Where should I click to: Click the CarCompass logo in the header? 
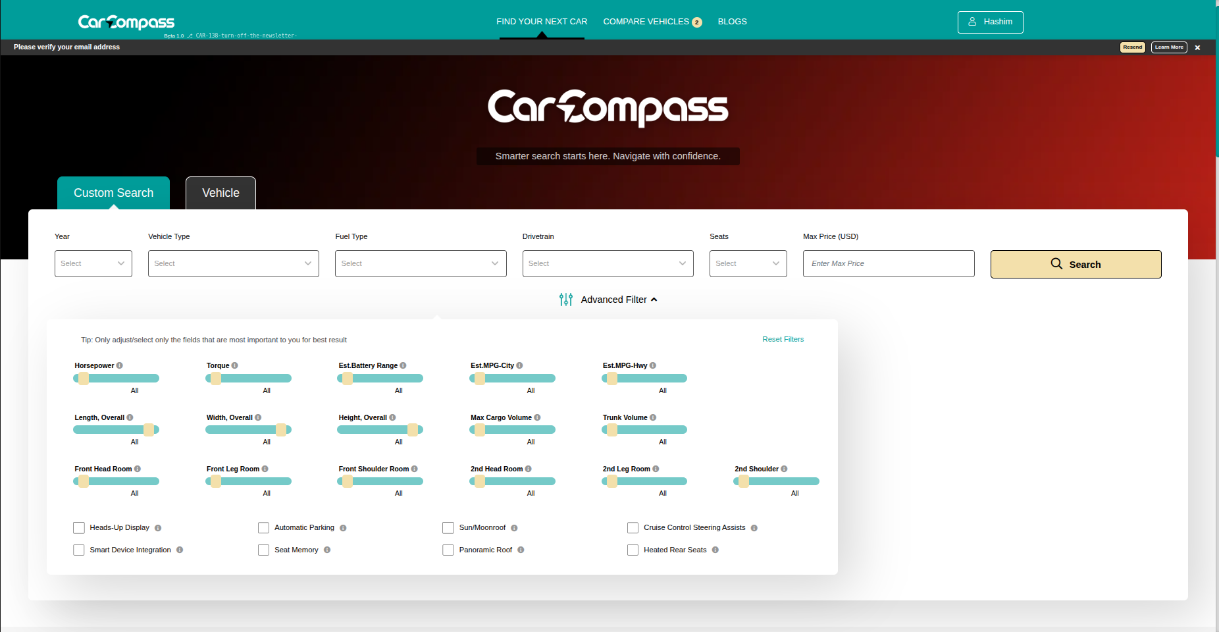pos(126,21)
